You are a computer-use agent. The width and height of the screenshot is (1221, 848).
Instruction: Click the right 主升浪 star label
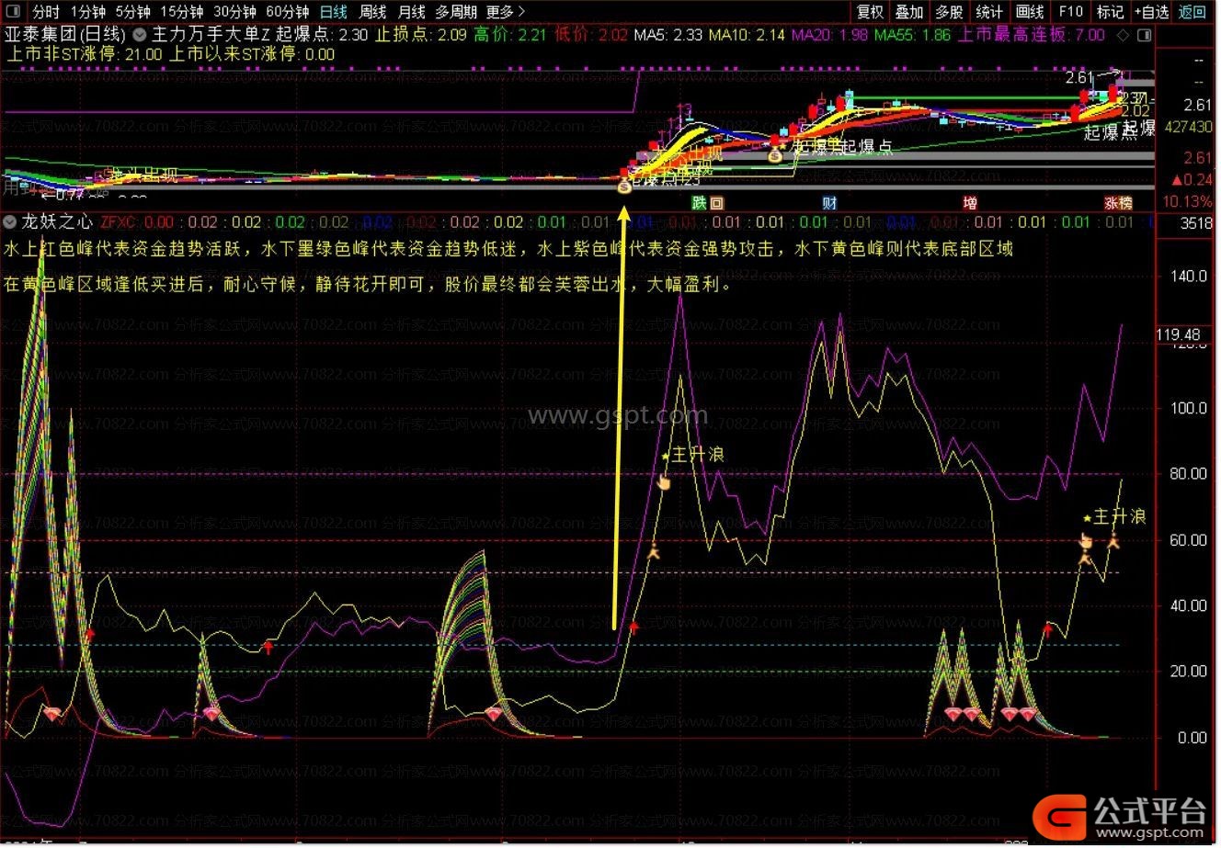pyautogui.click(x=1113, y=517)
